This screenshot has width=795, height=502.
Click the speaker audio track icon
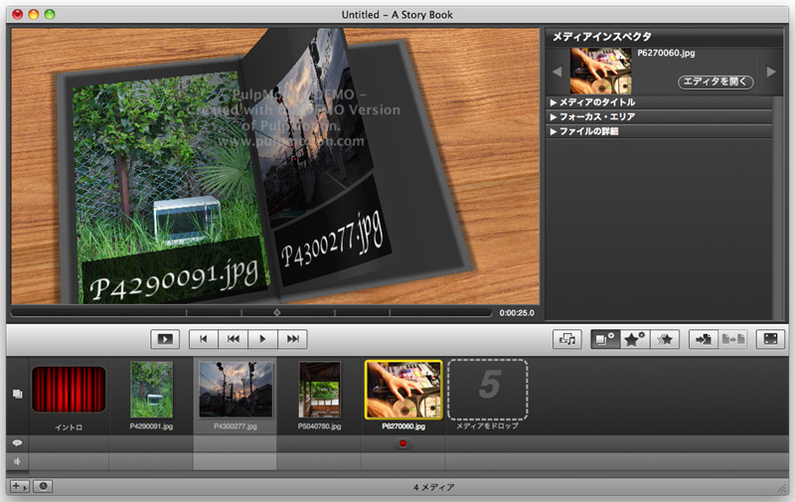[x=17, y=461]
